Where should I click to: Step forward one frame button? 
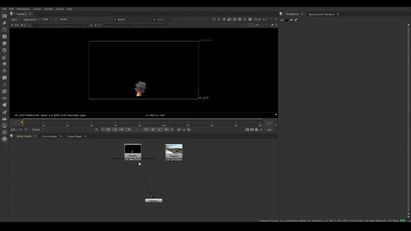153,130
